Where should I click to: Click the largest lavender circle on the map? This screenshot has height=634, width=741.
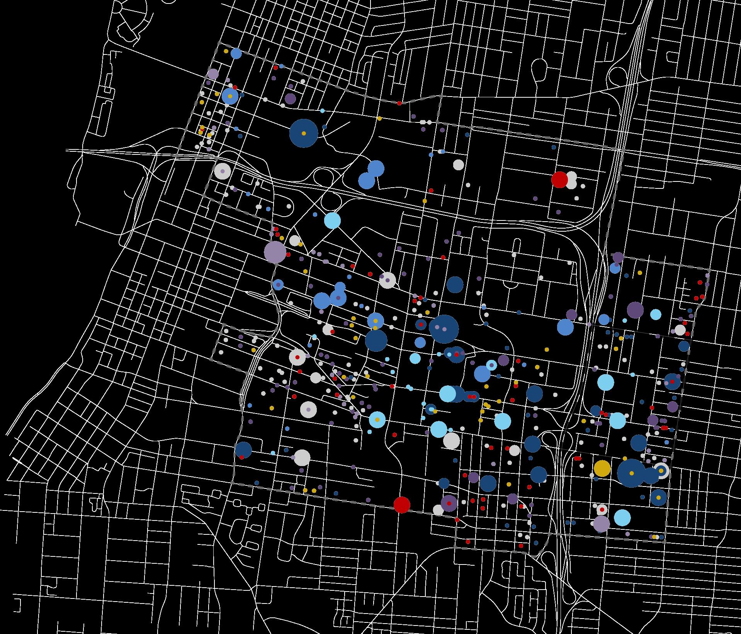tap(275, 253)
